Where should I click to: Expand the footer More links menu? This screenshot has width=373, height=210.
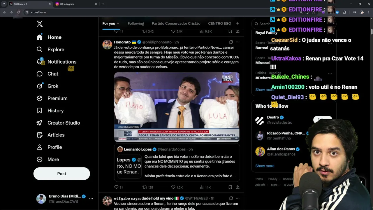tap(275, 185)
